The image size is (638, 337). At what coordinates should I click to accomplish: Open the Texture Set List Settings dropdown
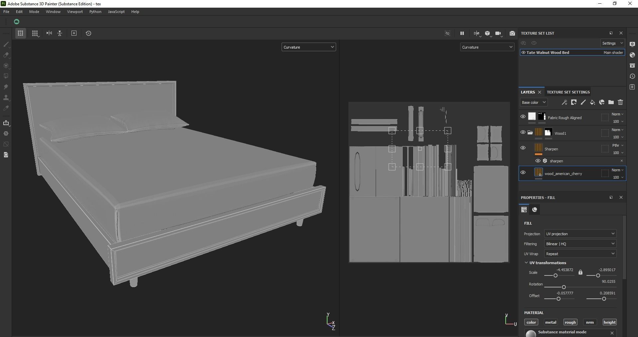612,43
